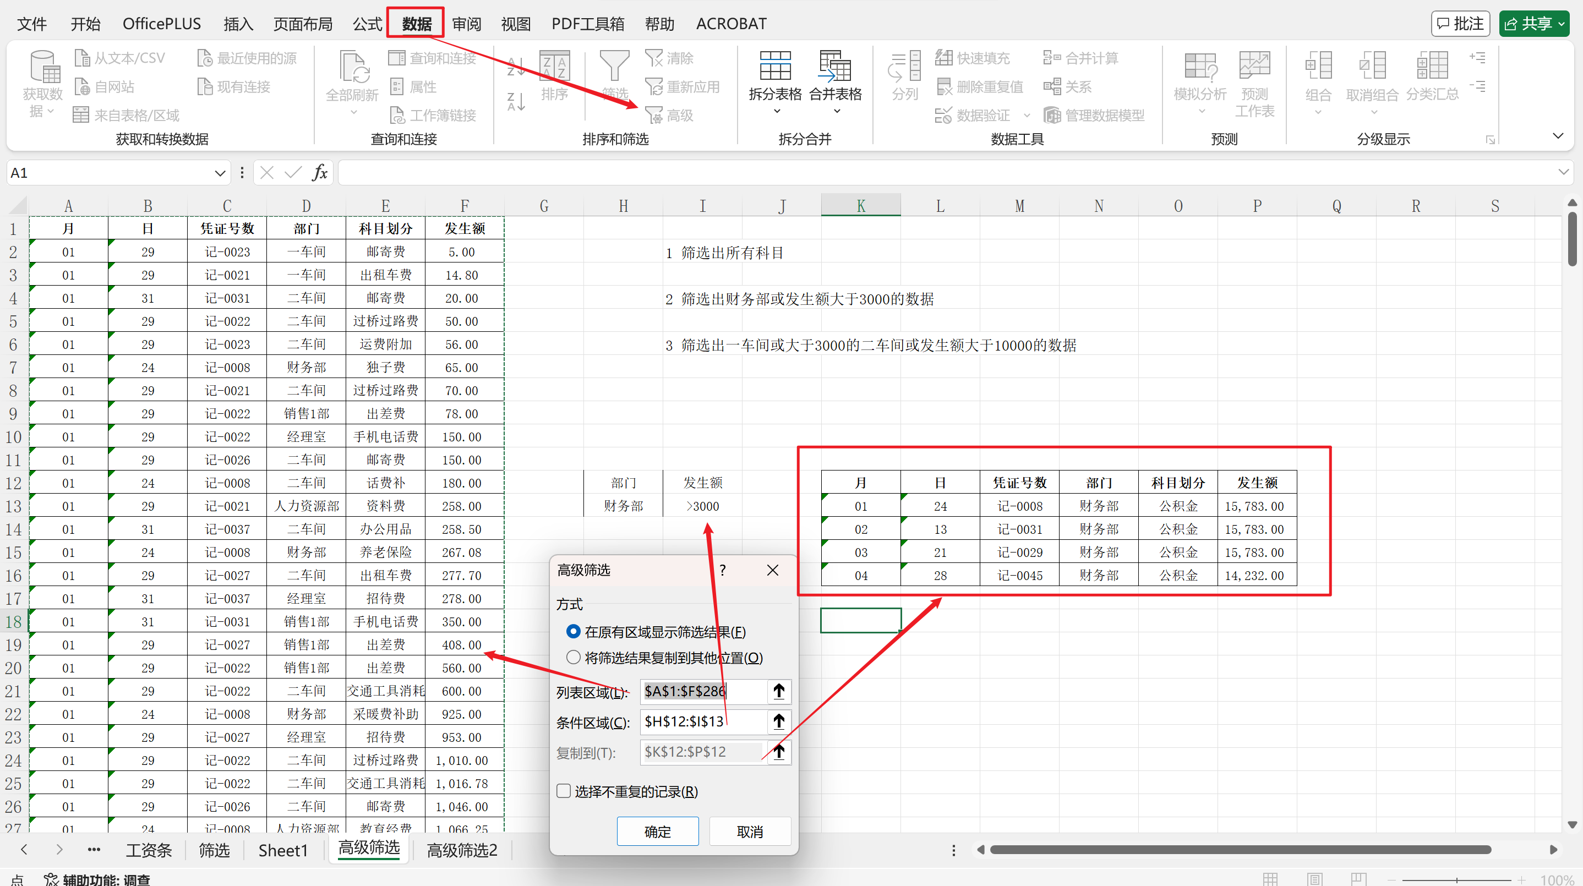
Task: Select 将筛选结果复制到其他位置 radio option
Action: pyautogui.click(x=574, y=657)
